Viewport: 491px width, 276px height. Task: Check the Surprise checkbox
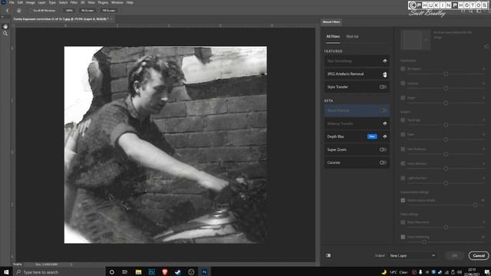point(403,84)
